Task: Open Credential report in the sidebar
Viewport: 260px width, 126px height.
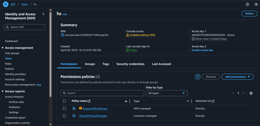Action: coord(15,118)
